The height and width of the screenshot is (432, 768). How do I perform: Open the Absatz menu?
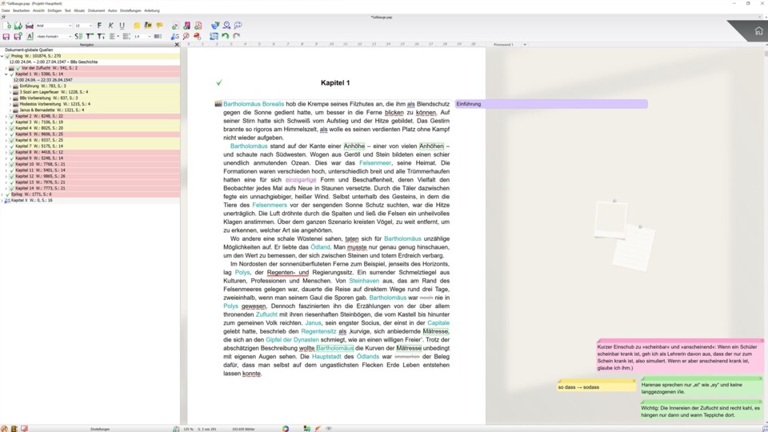79,10
